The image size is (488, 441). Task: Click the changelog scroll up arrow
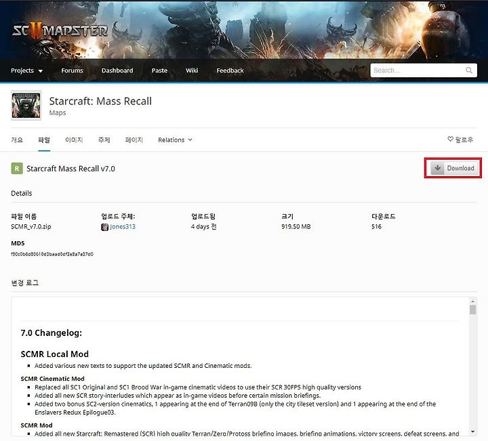pyautogui.click(x=473, y=301)
